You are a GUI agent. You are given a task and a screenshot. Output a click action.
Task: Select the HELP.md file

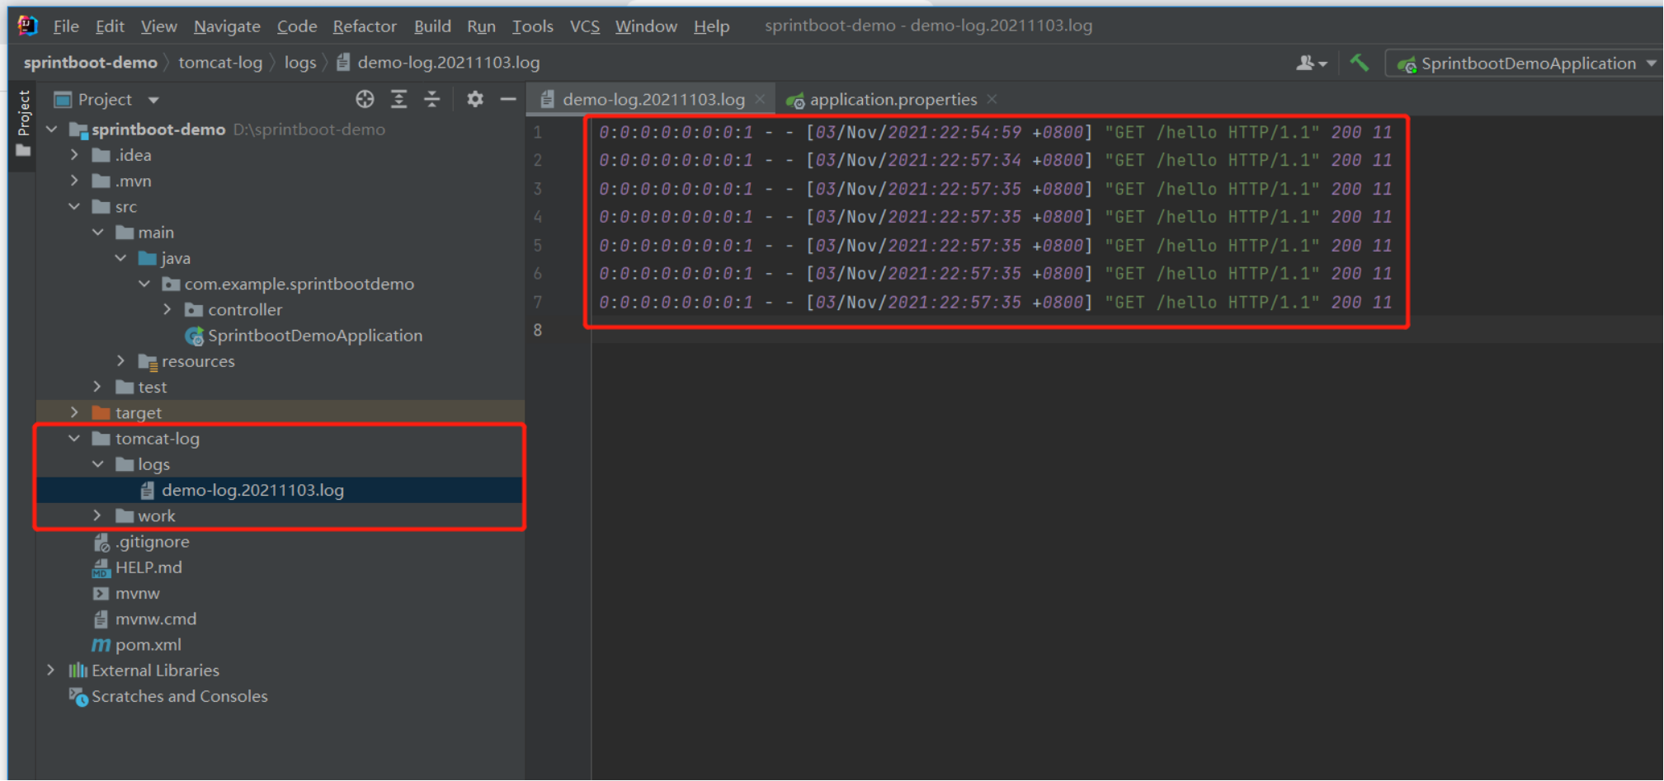coord(148,567)
